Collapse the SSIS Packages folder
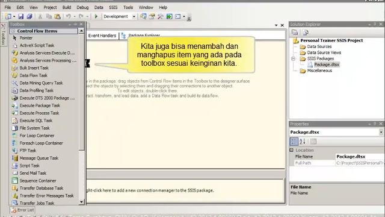Screen dimensions: 385x217 click(x=293, y=58)
